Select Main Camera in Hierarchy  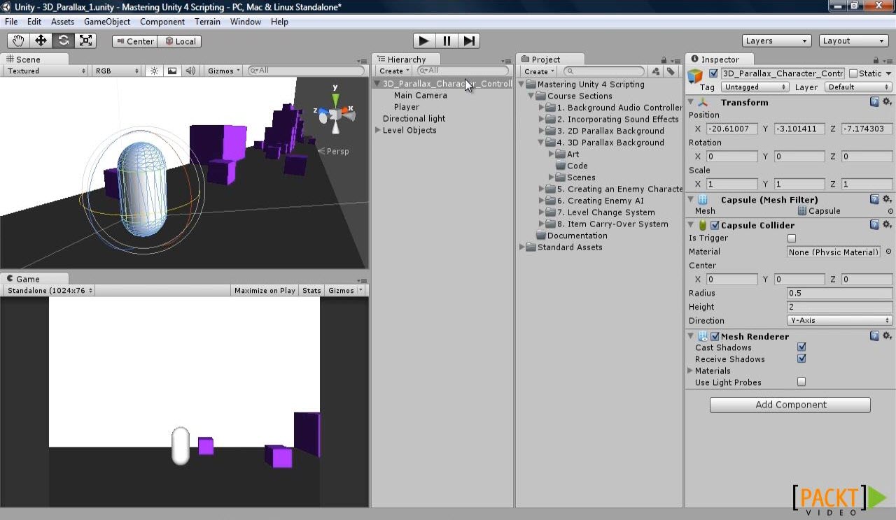(420, 95)
